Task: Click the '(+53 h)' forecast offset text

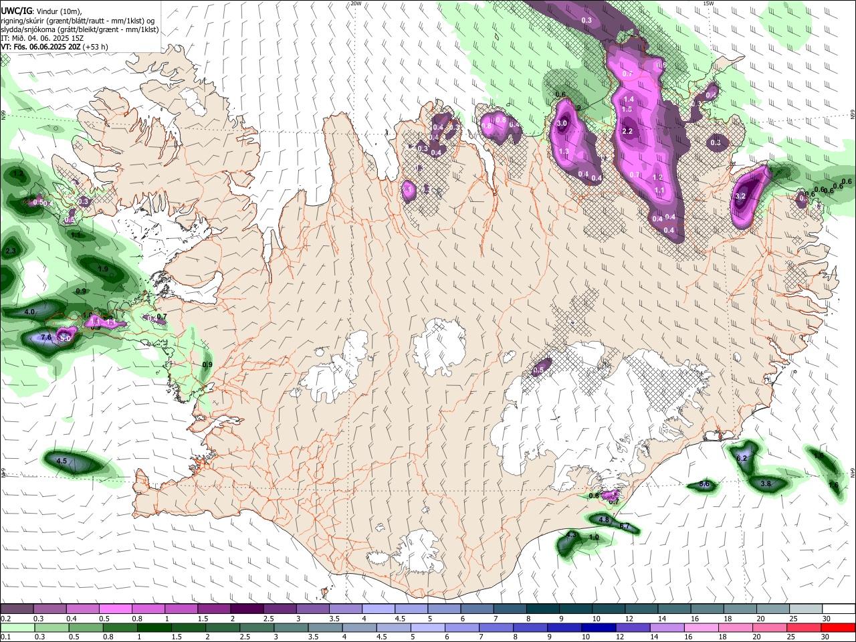Action: [x=96, y=47]
